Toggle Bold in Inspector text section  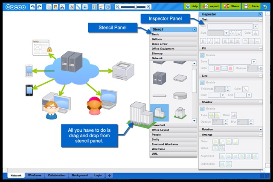tap(203, 41)
